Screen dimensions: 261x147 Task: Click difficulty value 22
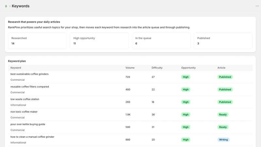pos(153,90)
